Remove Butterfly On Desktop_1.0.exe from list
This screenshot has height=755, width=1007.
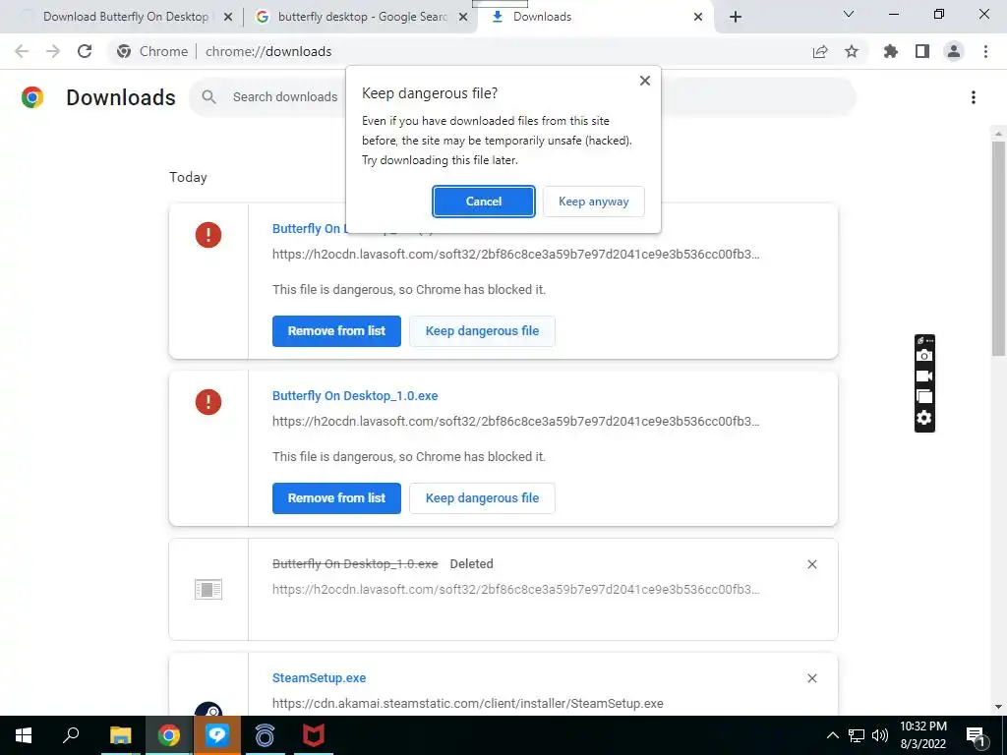(x=336, y=498)
